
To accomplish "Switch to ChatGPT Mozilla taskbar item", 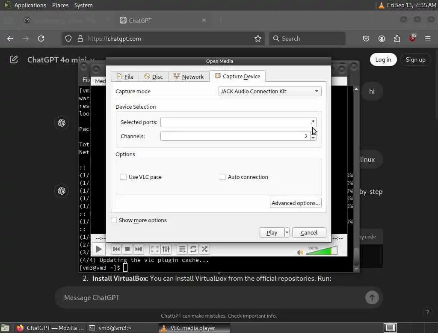I will point(50,328).
